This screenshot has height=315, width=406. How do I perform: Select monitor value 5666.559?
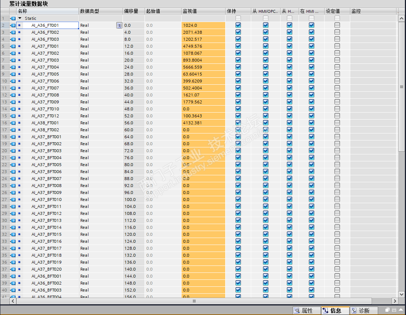pos(204,67)
